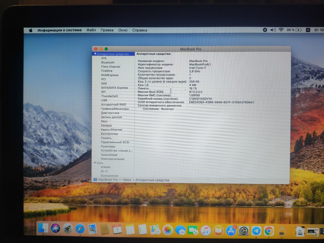Select Графика/Мониторы in the sidebar
The width and height of the screenshot is (324, 243).
point(115,109)
